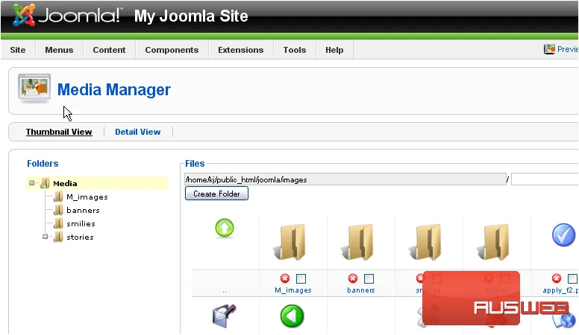Viewport: 579px width, 335px height.
Task: Delete the banners folder with red X
Action: point(353,278)
